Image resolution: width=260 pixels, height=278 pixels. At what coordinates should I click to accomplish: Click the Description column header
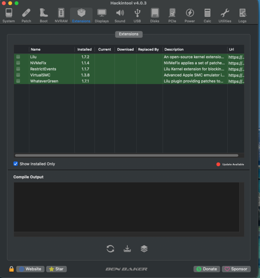click(x=195, y=49)
